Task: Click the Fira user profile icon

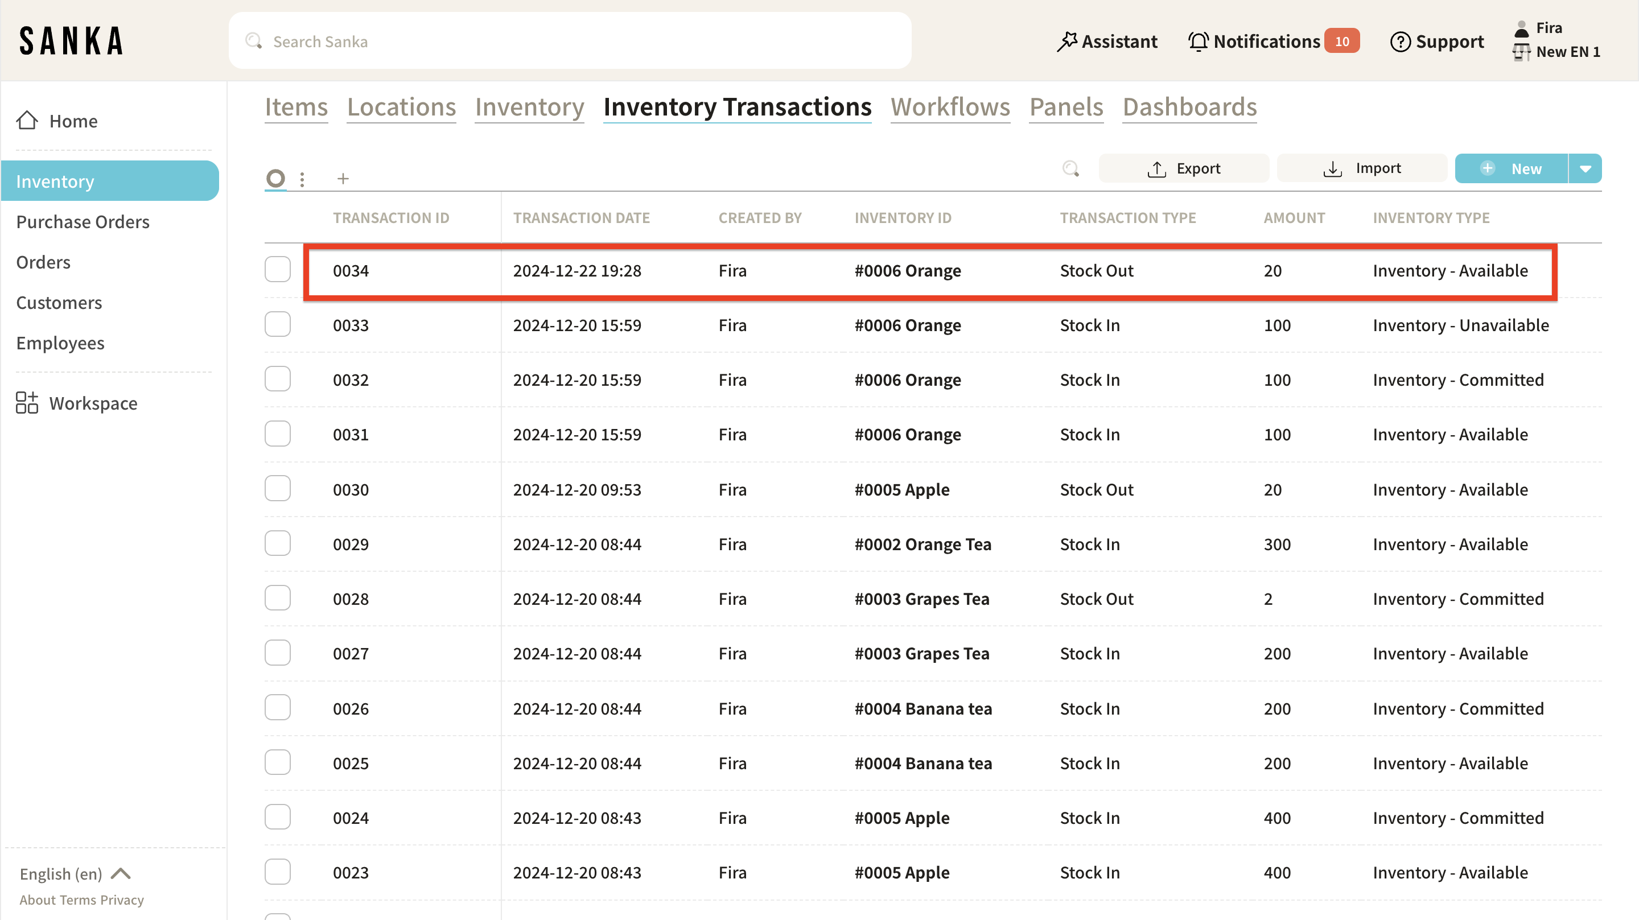Action: pyautogui.click(x=1521, y=28)
